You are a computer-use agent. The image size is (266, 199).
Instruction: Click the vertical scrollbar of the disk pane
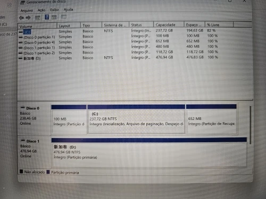[x=250, y=125]
